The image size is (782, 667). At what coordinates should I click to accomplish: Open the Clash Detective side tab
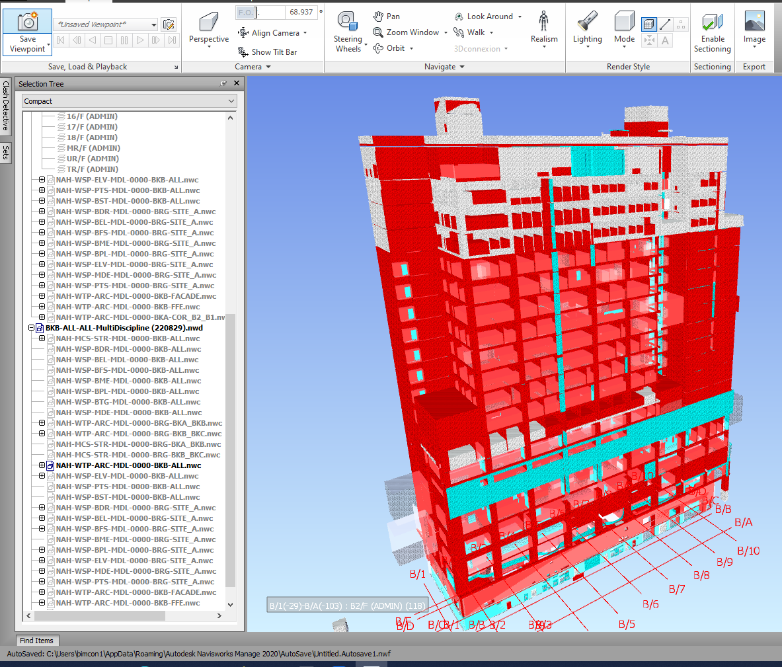(6, 106)
